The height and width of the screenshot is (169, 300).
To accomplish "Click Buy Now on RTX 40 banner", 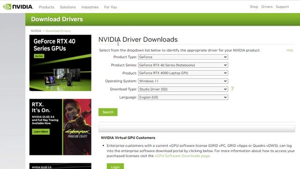I will point(39,56).
